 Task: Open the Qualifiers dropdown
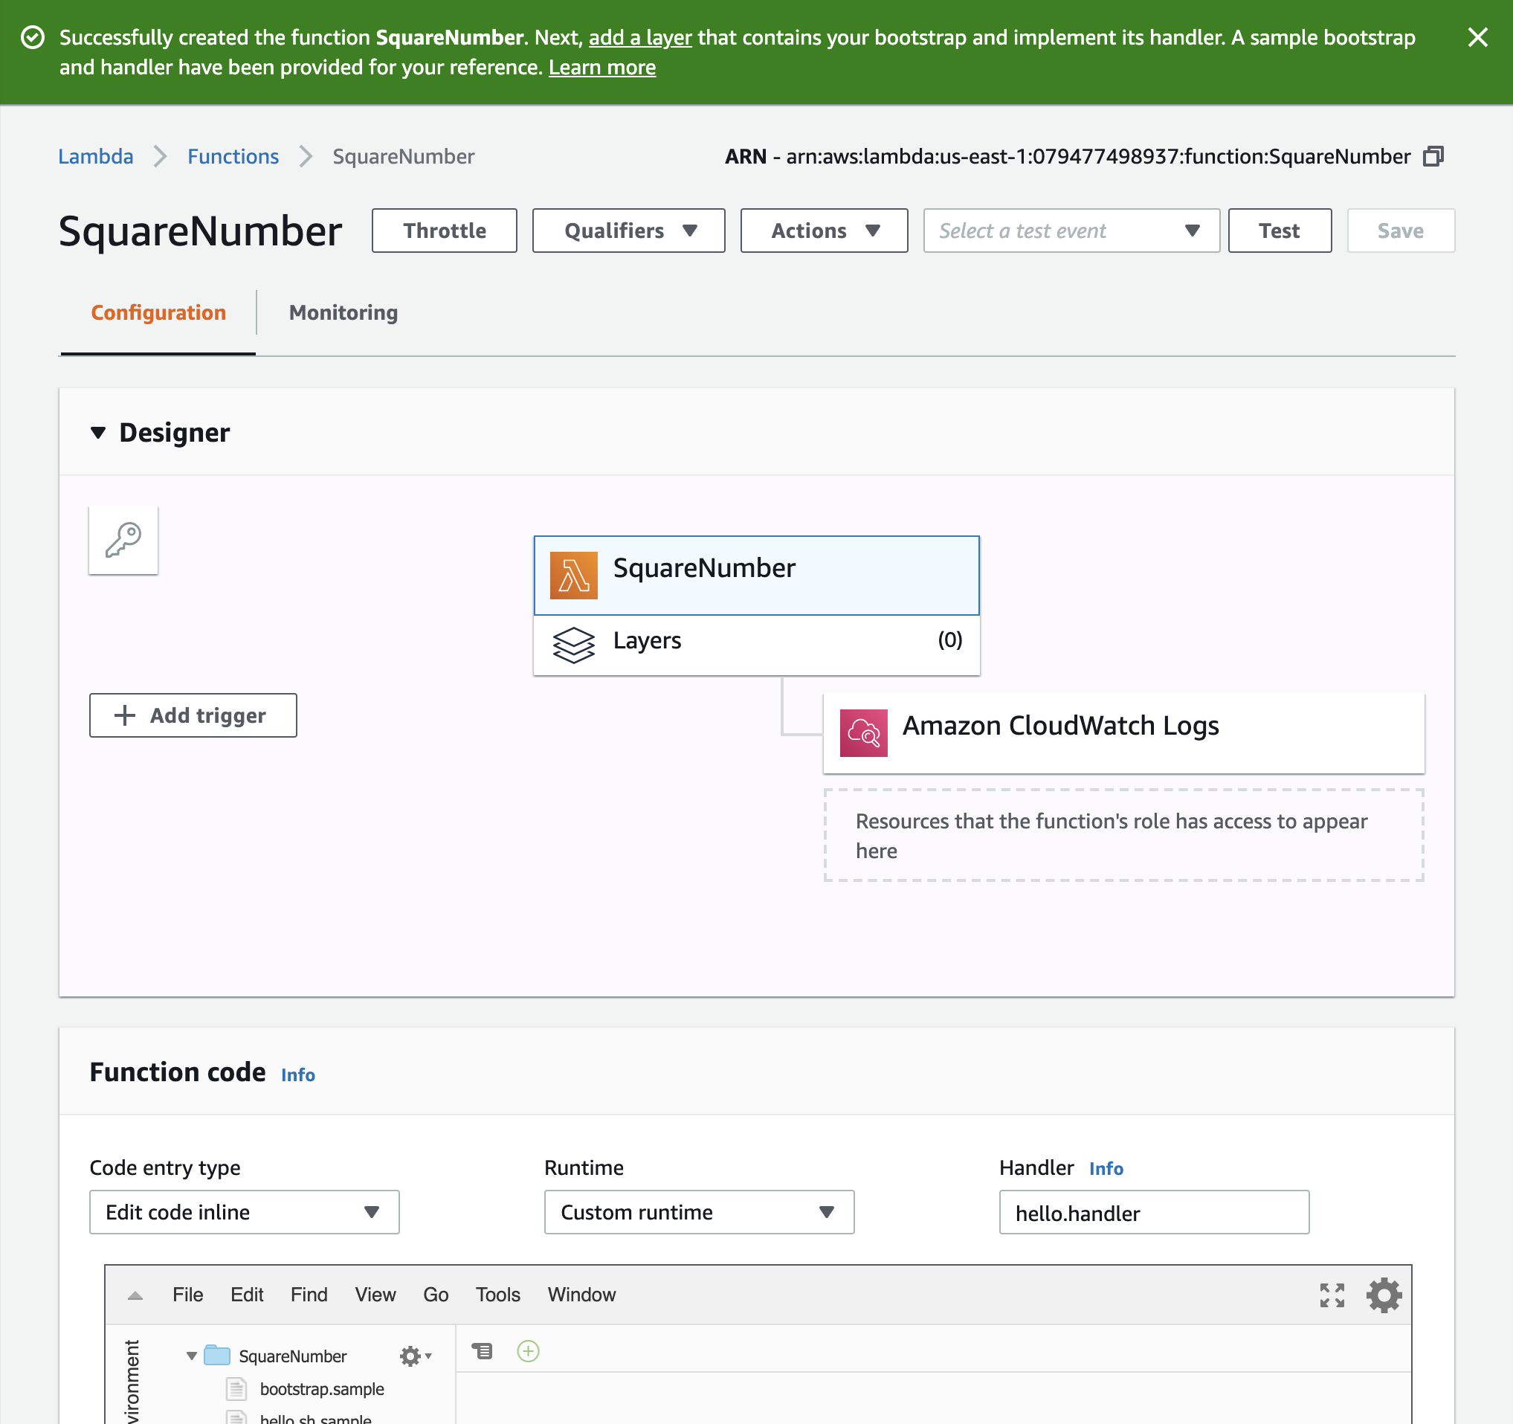pos(628,231)
